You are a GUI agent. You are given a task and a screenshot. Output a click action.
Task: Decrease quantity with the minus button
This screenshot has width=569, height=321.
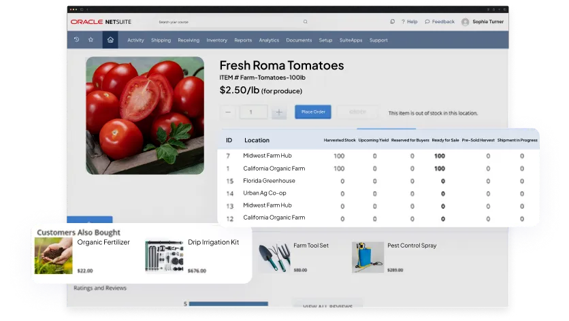click(x=228, y=112)
